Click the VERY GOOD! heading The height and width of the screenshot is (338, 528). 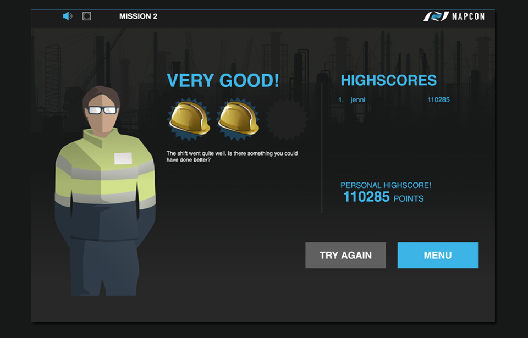coord(223,81)
